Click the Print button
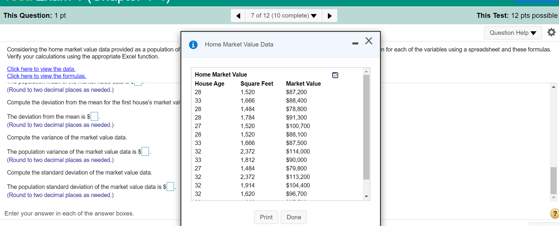 point(266,217)
